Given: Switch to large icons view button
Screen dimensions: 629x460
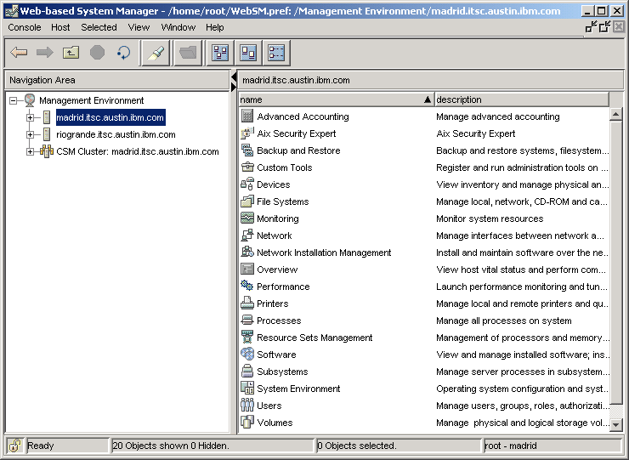Looking at the screenshot, I should 220,53.
